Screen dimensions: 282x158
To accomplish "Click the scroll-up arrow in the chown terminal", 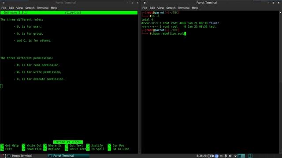I will 280,13.
